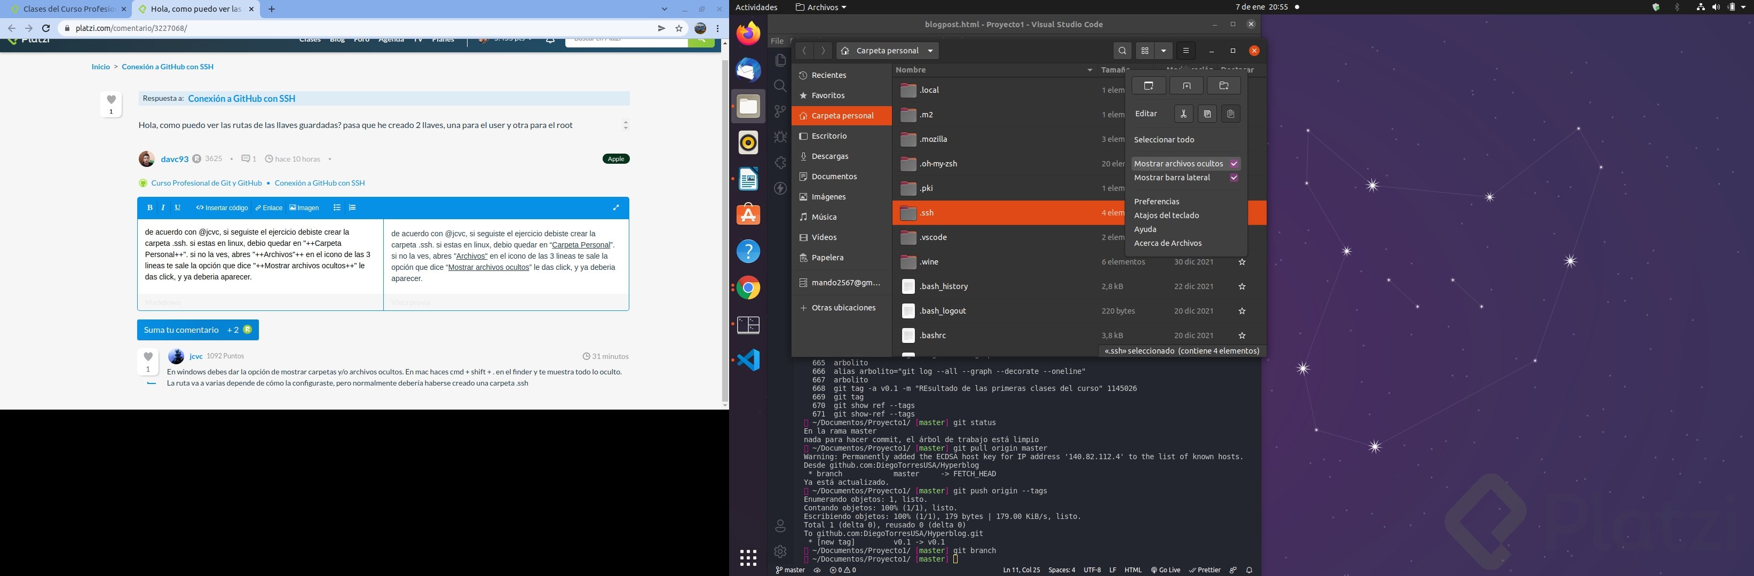Image resolution: width=1754 pixels, height=576 pixels.
Task: Open jcvc user profile link
Action: click(196, 356)
